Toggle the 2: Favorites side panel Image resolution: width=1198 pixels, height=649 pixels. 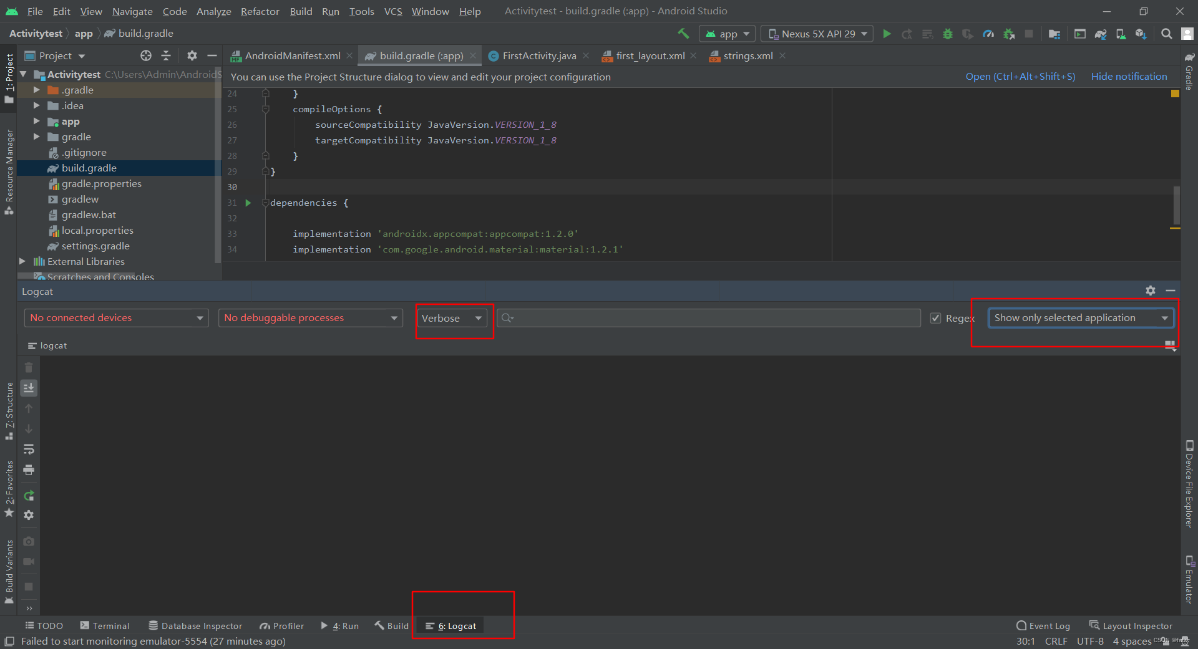[x=9, y=489]
